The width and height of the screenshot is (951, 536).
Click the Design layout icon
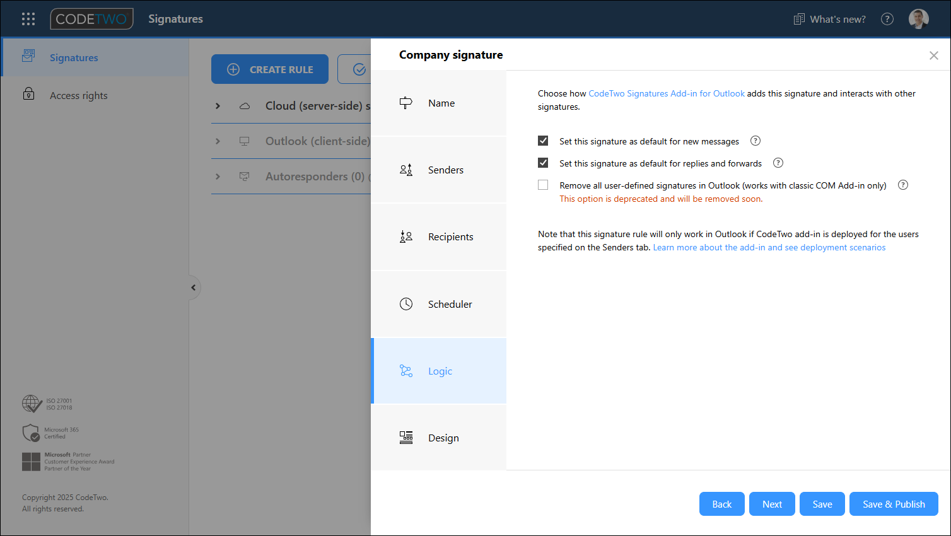point(406,438)
